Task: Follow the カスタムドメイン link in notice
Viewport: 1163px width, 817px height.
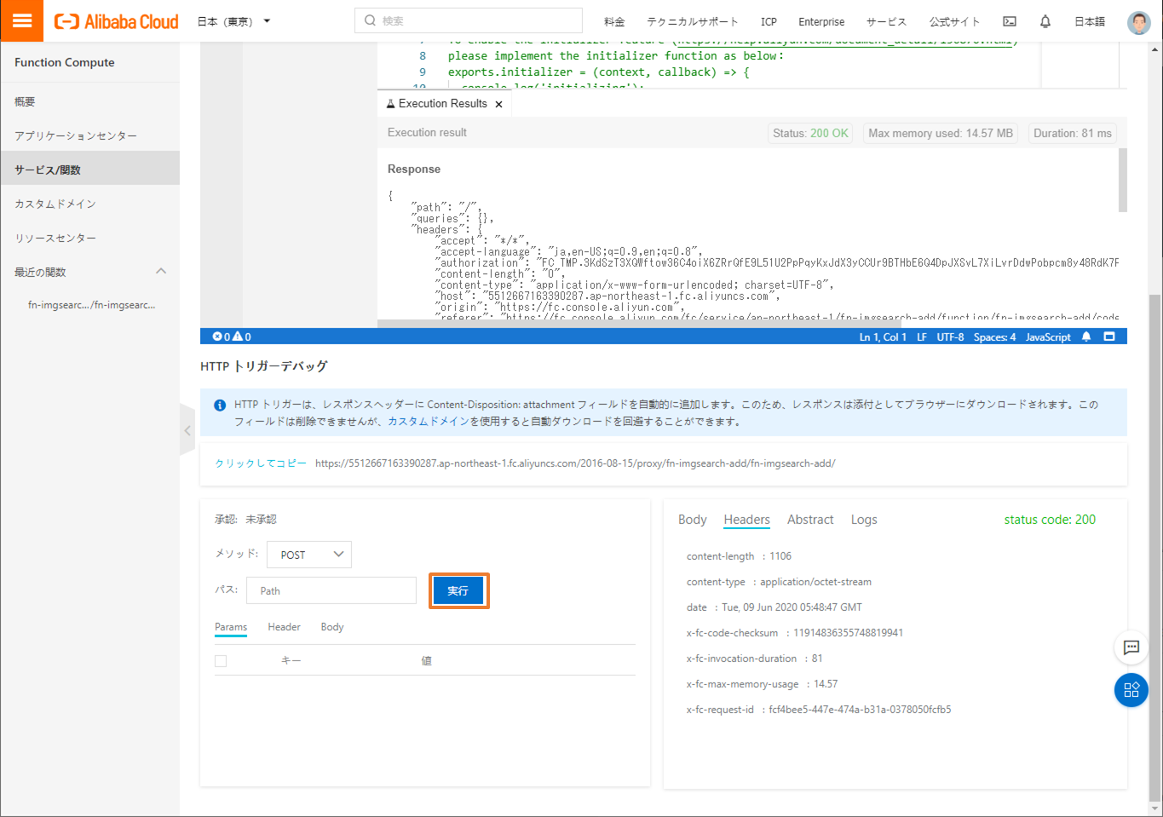Action: pyautogui.click(x=429, y=421)
